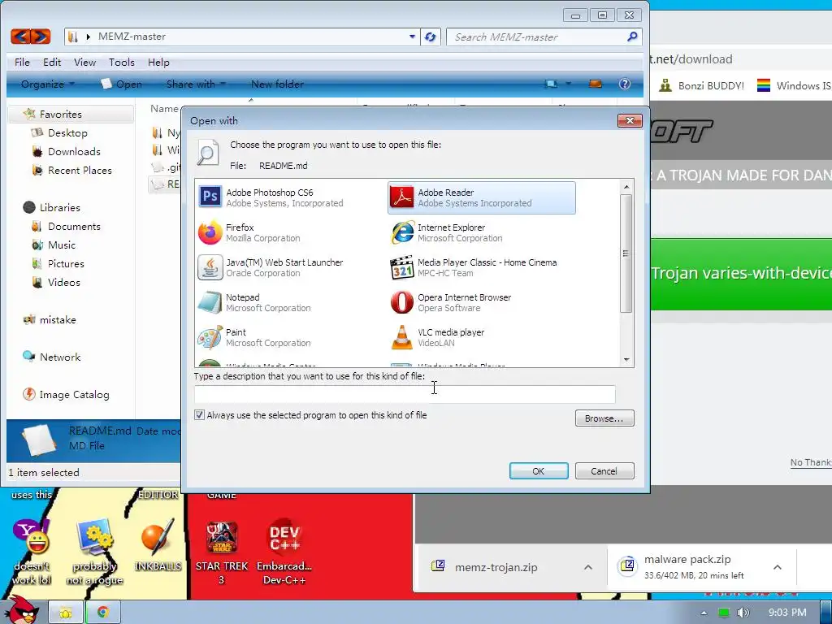Select the mistake item in navigation pane
This screenshot has width=832, height=624.
pos(50,320)
